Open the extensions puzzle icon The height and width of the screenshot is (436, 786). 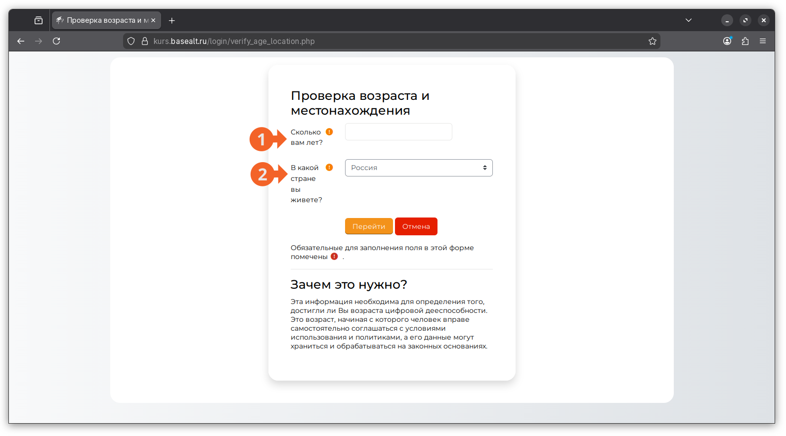click(745, 41)
